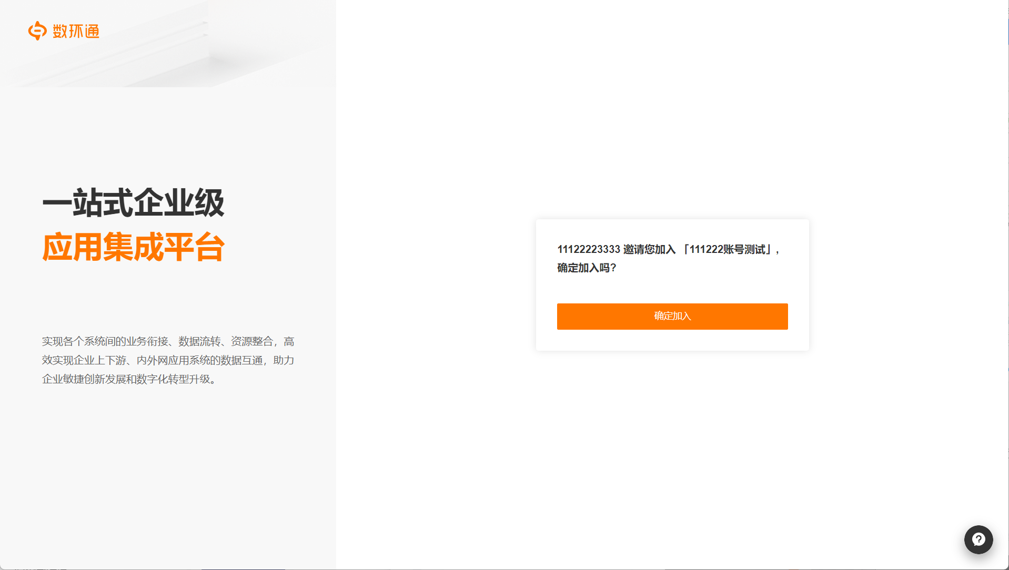The width and height of the screenshot is (1009, 570).
Task: Click the 数据流转 phrase in the description
Action: click(x=199, y=341)
